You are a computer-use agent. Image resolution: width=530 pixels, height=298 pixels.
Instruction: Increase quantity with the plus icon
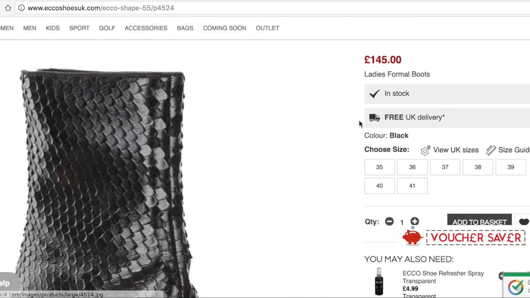pyautogui.click(x=414, y=222)
